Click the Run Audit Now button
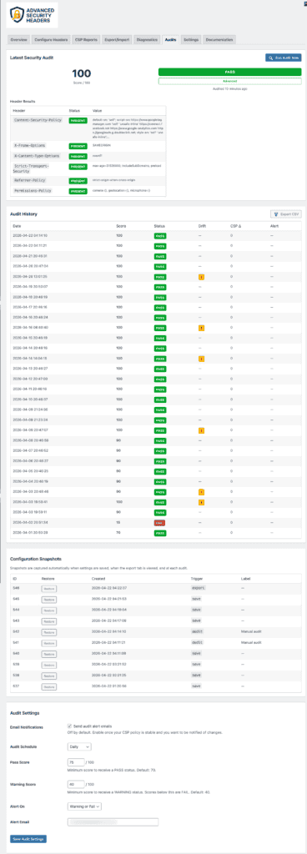This screenshot has height=854, width=307. click(x=283, y=58)
